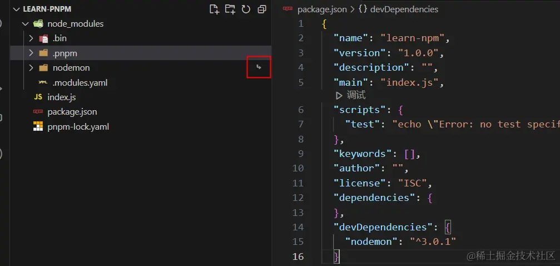The height and width of the screenshot is (266, 560).
Task: Click the nodemon symlink arrow indicator
Action: point(259,67)
